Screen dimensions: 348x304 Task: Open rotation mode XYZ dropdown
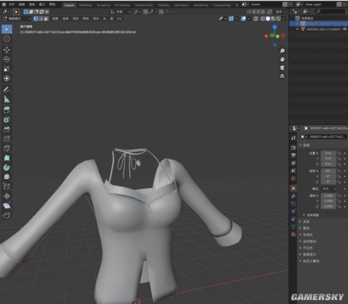click(329, 189)
